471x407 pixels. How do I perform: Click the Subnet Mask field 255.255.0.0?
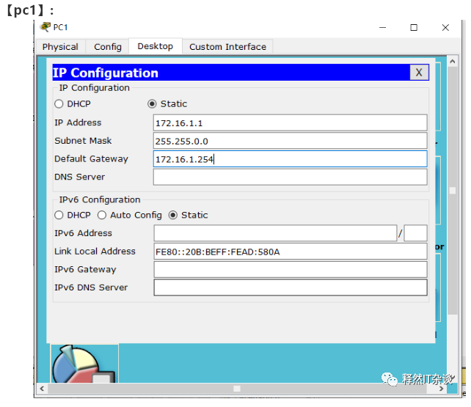tap(291, 141)
